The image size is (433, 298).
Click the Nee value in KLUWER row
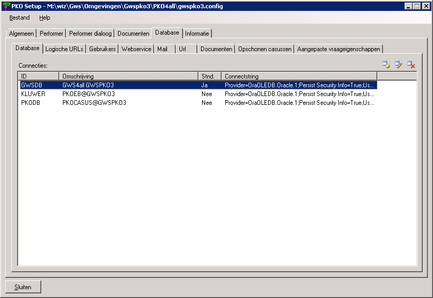[x=207, y=94]
